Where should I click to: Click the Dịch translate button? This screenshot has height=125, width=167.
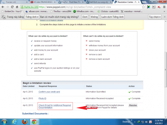pyautogui.click(x=85, y=17)
